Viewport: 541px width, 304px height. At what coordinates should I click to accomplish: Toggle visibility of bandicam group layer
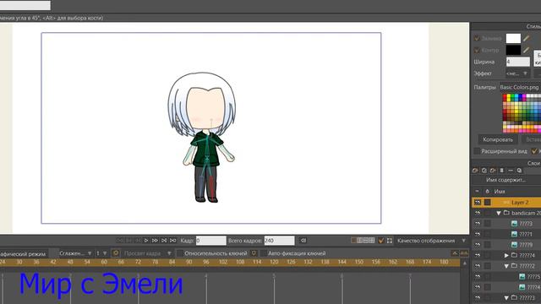[478, 213]
